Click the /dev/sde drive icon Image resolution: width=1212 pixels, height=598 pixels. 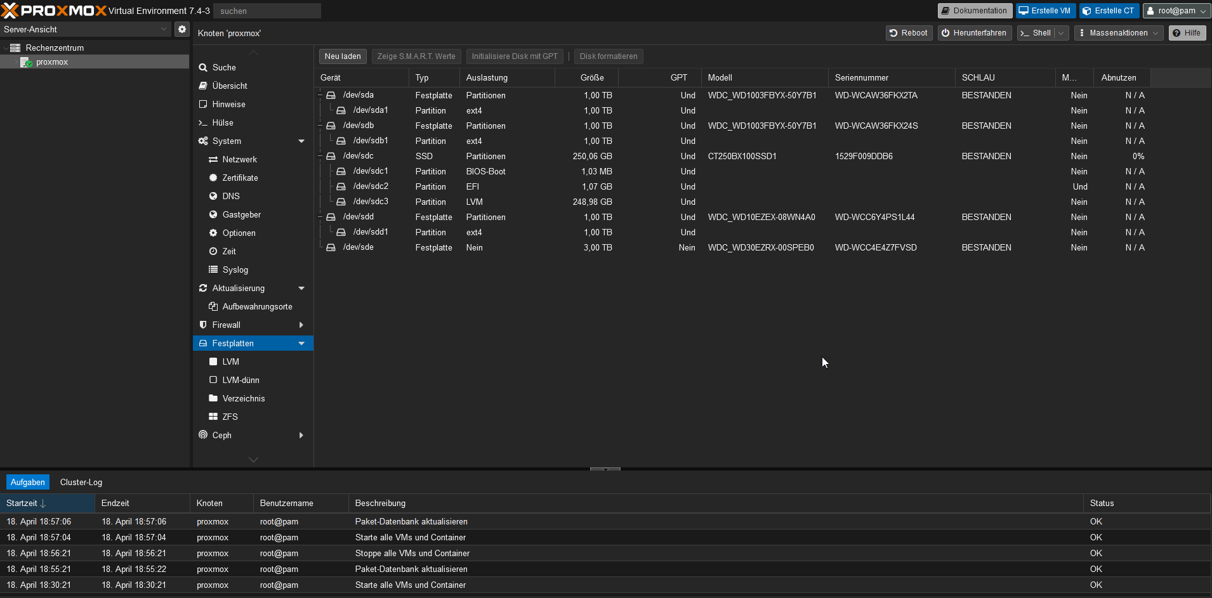[331, 247]
